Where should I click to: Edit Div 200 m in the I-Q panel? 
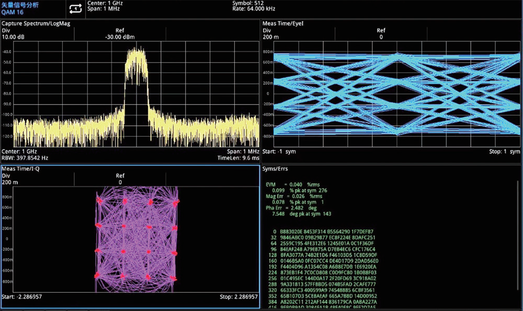click(x=10, y=179)
